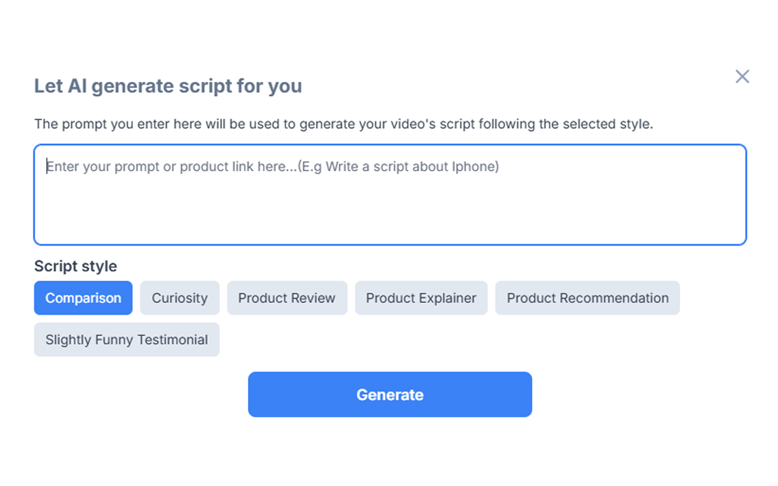Select the Comparison script style
This screenshot has width=778, height=486.
pos(83,298)
